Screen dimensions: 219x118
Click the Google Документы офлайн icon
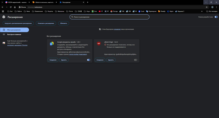(x=52, y=44)
